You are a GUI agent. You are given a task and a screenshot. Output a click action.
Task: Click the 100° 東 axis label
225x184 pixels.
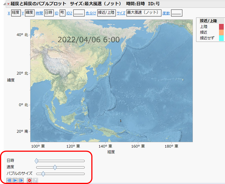coord(38,146)
